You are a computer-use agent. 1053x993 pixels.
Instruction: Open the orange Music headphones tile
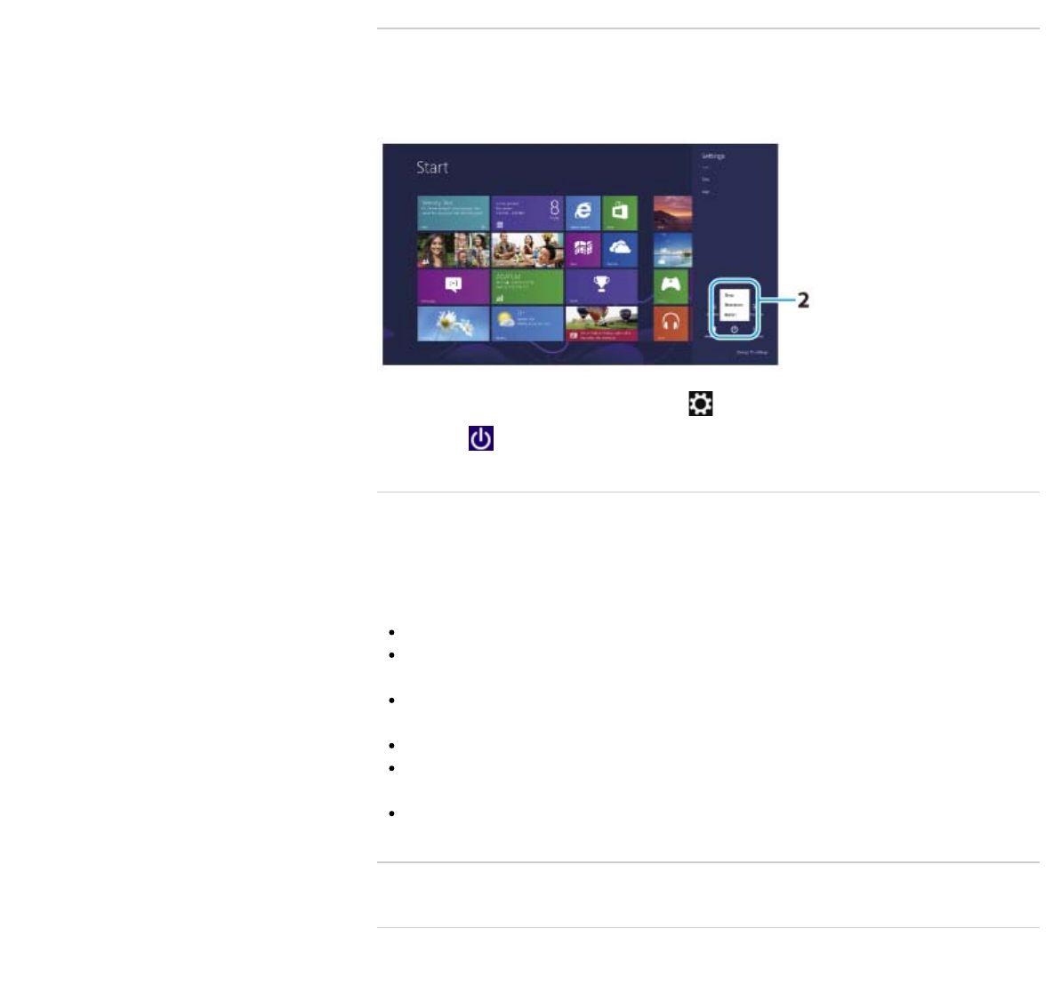tap(671, 324)
